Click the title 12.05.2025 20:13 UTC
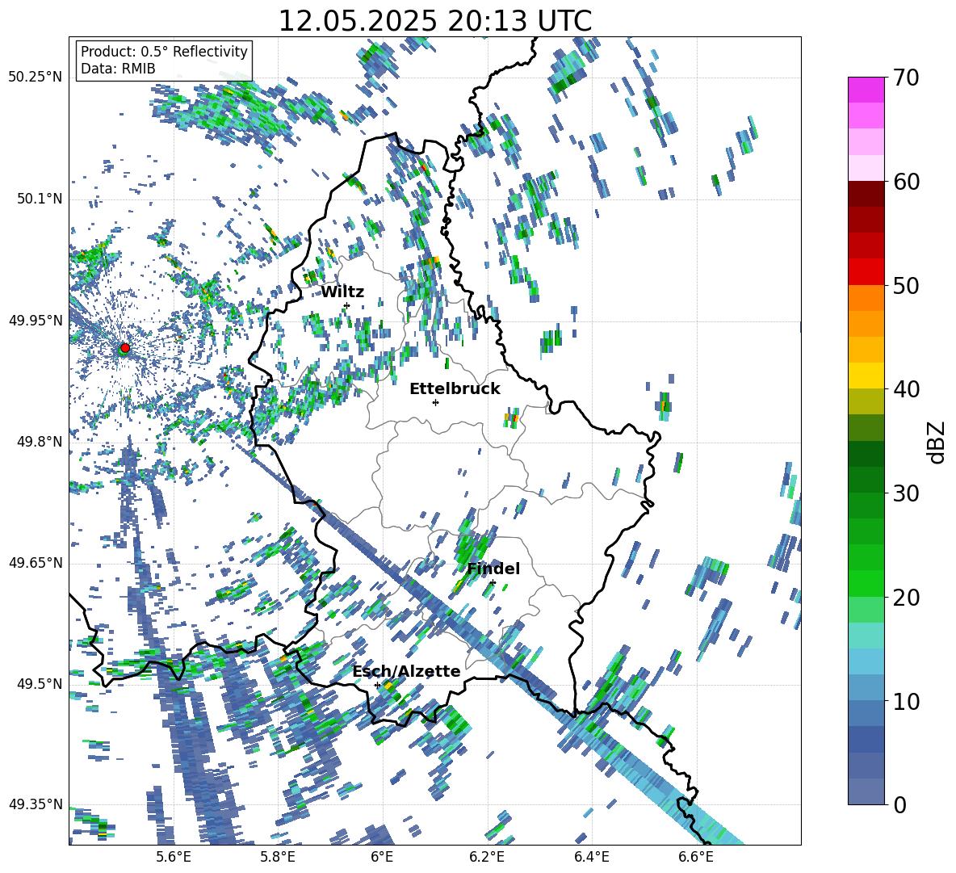This screenshot has width=956, height=873. click(x=434, y=21)
